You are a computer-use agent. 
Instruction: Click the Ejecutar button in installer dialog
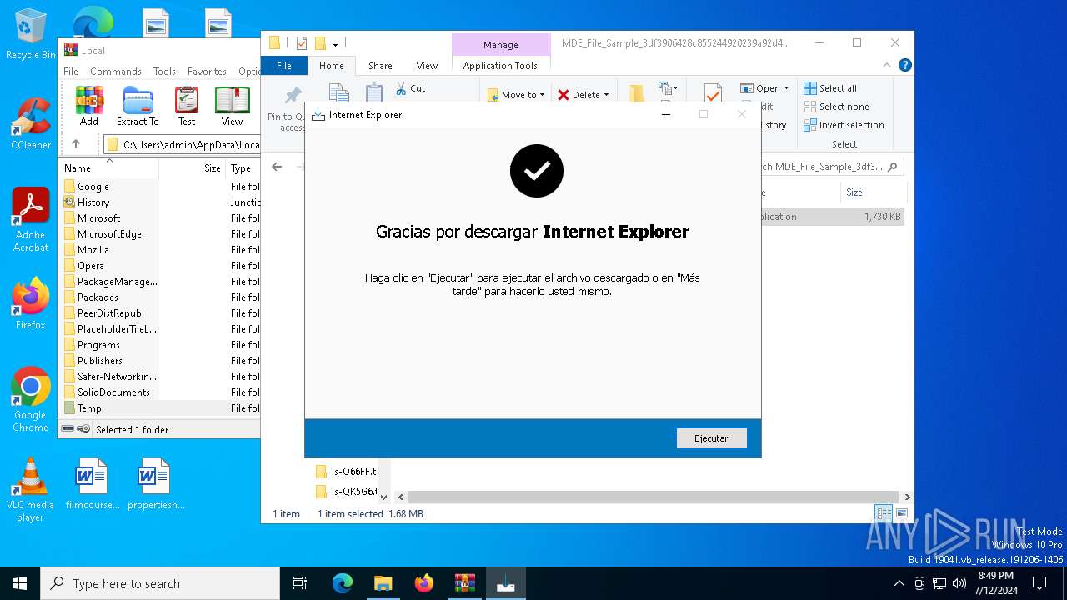711,438
